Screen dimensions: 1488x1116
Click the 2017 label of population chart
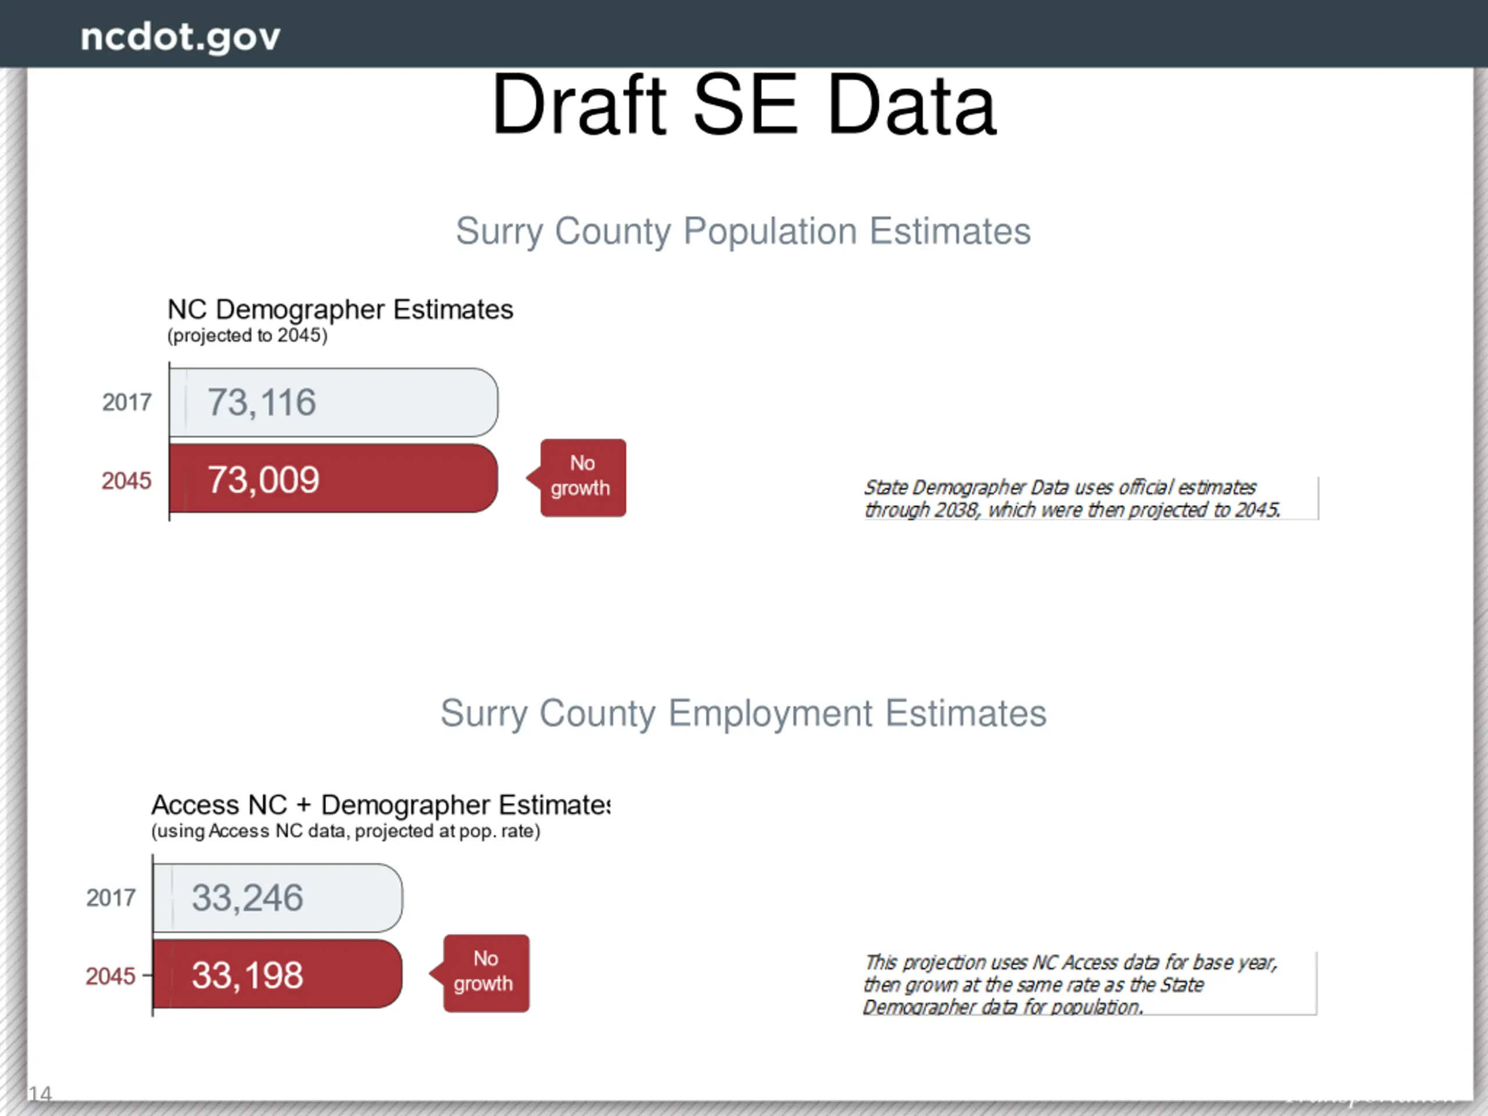[127, 402]
